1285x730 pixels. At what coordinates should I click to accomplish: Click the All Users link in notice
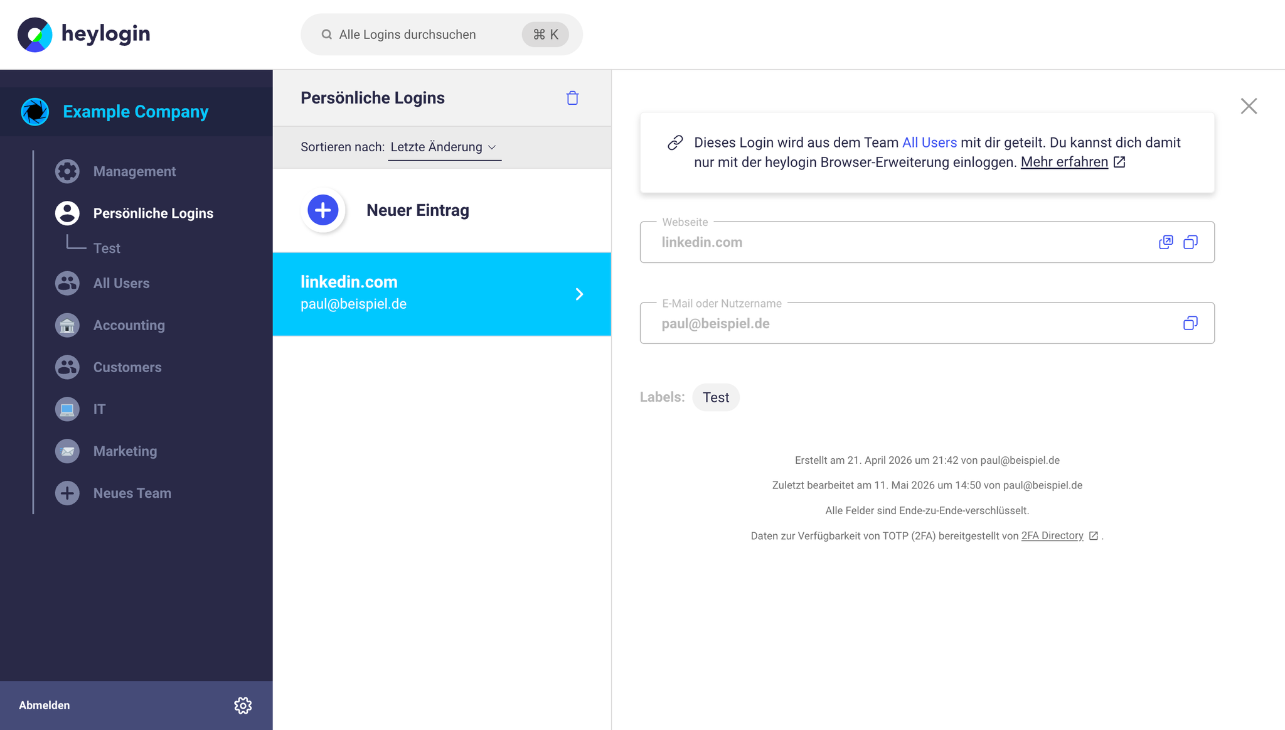click(929, 142)
